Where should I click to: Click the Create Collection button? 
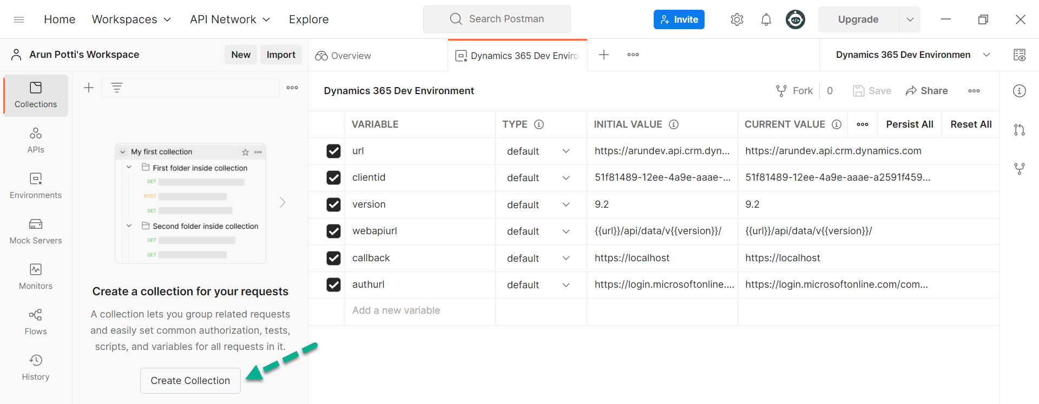[190, 381]
